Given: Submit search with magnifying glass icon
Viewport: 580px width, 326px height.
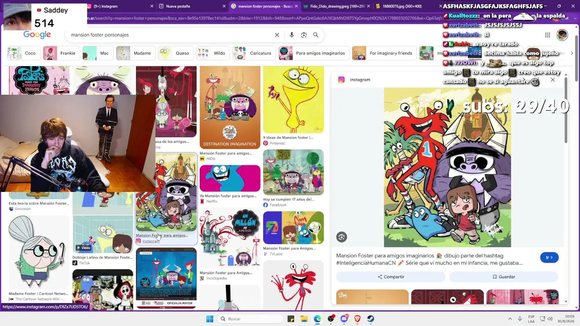Looking at the screenshot, I should [316, 35].
